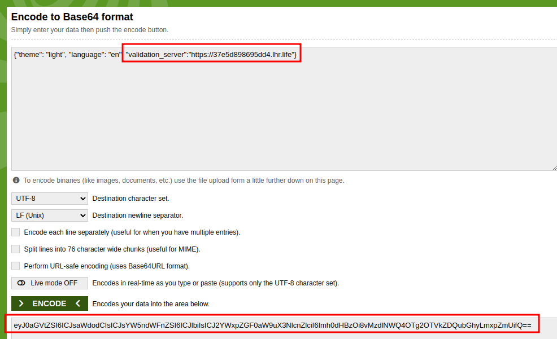Viewport: 557px width, 339px height.
Task: Click the 'Encodes in real-time as you type' description
Action: point(216,283)
